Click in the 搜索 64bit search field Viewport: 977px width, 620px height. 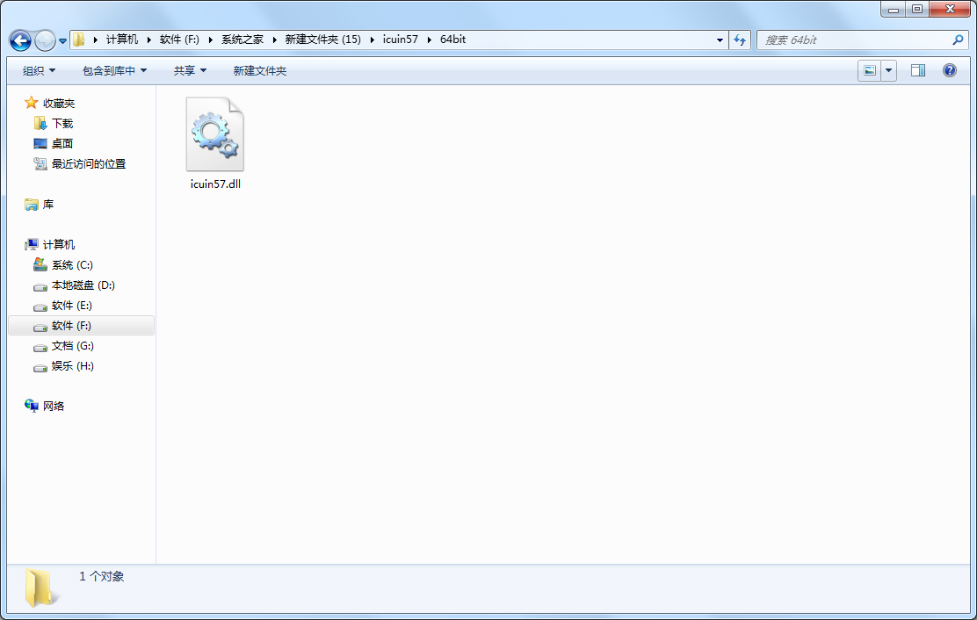(852, 40)
